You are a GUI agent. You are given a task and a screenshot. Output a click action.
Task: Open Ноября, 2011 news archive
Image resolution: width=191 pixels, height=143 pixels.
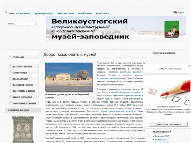pos(161,140)
